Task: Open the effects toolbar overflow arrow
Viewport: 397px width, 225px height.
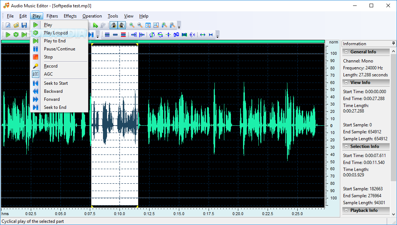Action: click(x=217, y=36)
